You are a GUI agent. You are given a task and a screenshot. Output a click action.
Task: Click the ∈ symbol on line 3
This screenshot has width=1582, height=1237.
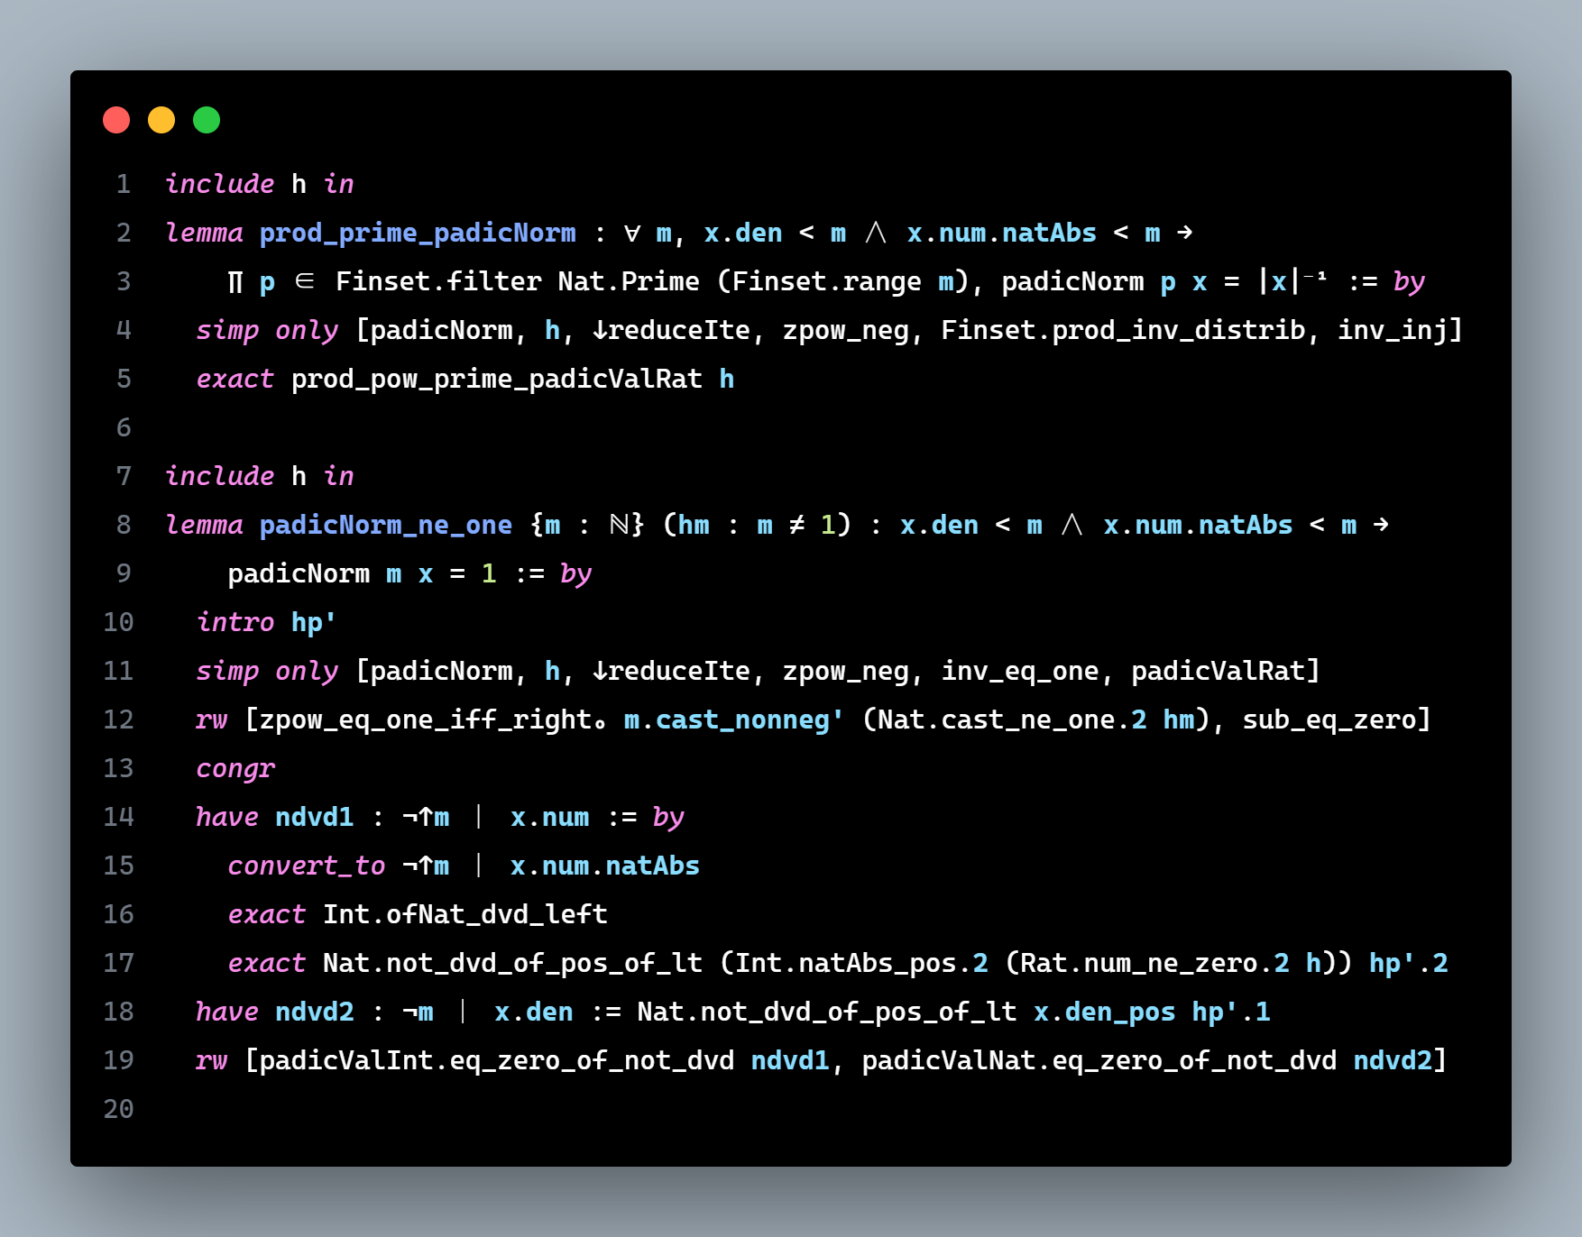pyautogui.click(x=305, y=282)
